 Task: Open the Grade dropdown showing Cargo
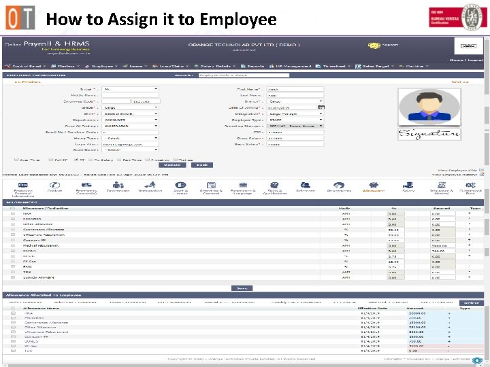tap(130, 107)
